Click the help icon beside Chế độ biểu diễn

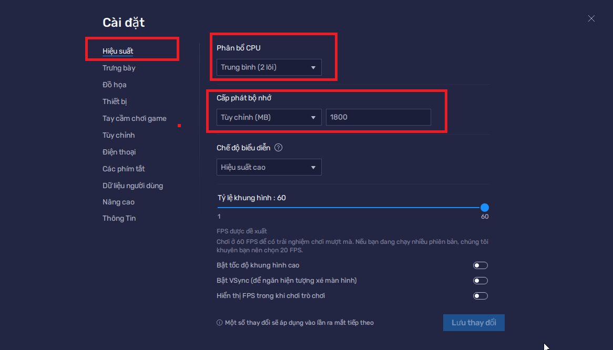tap(279, 148)
